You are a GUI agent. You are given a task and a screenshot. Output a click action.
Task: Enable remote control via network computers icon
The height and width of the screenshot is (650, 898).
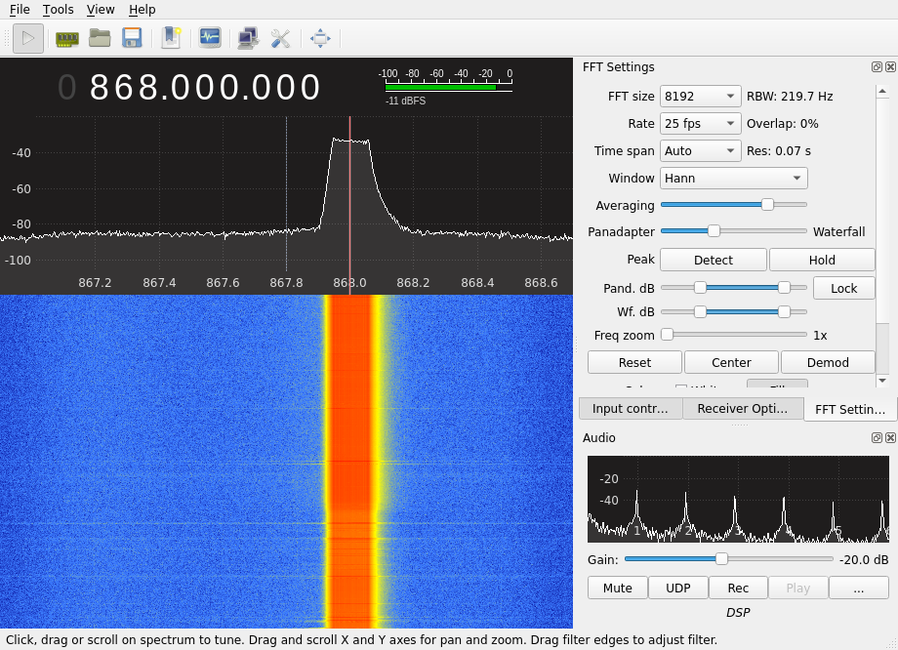pyautogui.click(x=248, y=38)
